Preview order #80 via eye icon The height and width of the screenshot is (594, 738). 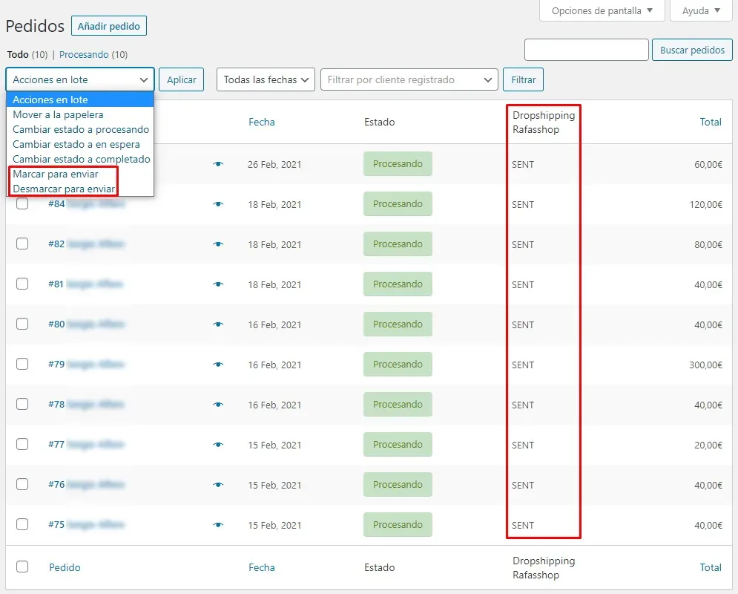pyautogui.click(x=217, y=324)
